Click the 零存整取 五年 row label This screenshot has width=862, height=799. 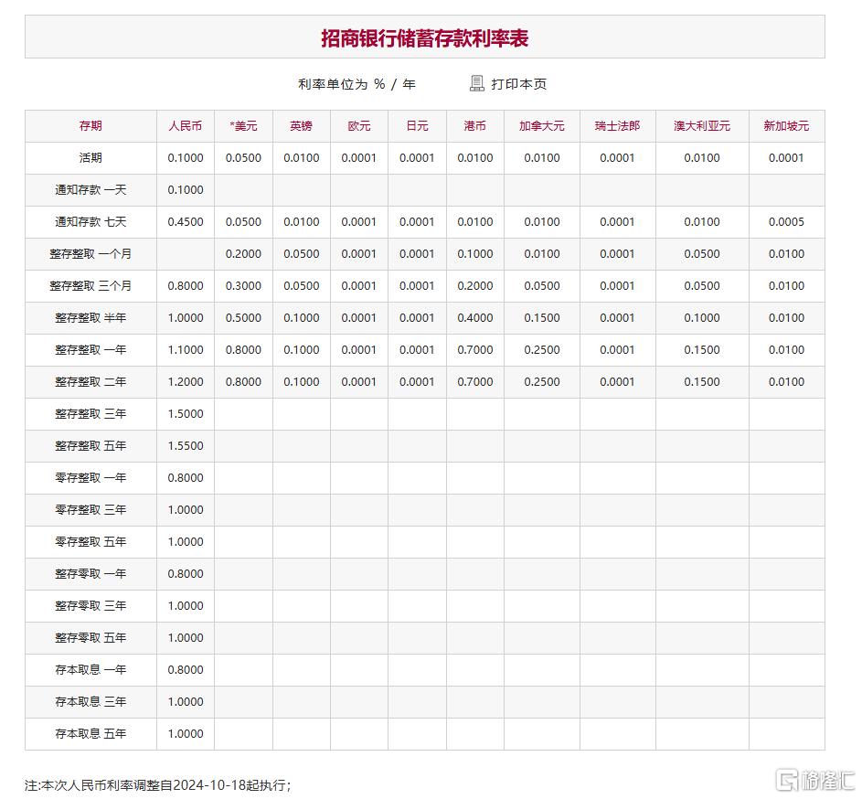tap(90, 541)
